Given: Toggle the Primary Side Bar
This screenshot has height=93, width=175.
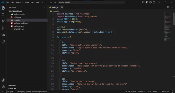Looking at the screenshot, I should point(147,2).
